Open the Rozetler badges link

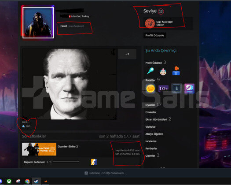click(x=153, y=80)
